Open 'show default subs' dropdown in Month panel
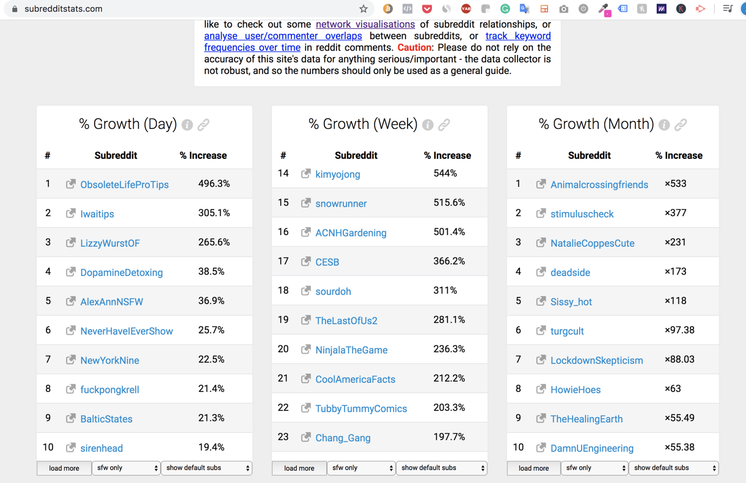The width and height of the screenshot is (746, 483). (x=674, y=468)
